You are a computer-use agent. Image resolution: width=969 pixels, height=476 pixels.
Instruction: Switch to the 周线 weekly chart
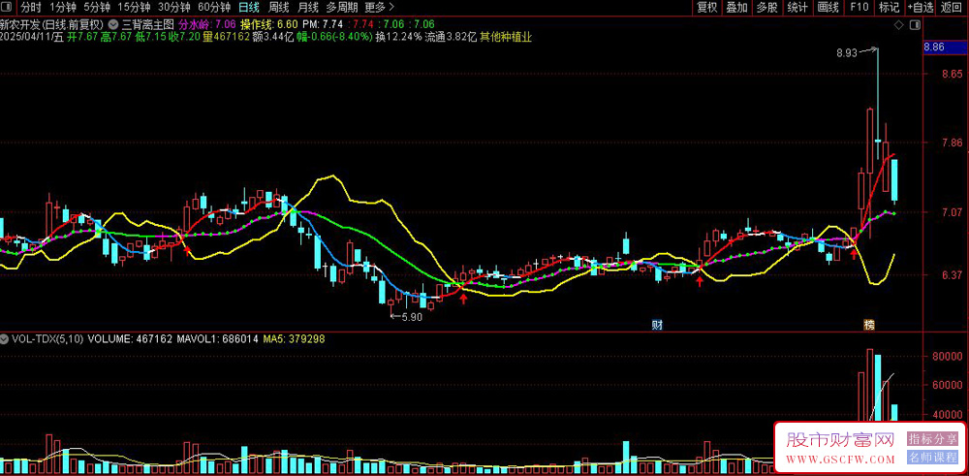click(279, 8)
